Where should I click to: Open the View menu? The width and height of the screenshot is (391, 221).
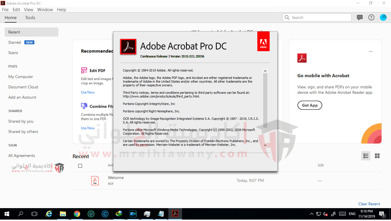29,9
